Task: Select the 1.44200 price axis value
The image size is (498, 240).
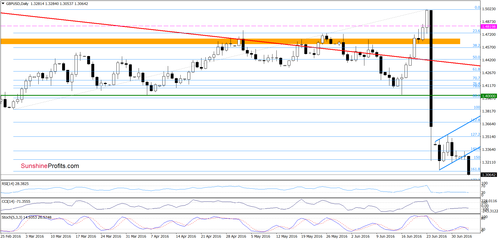Action: (x=489, y=60)
